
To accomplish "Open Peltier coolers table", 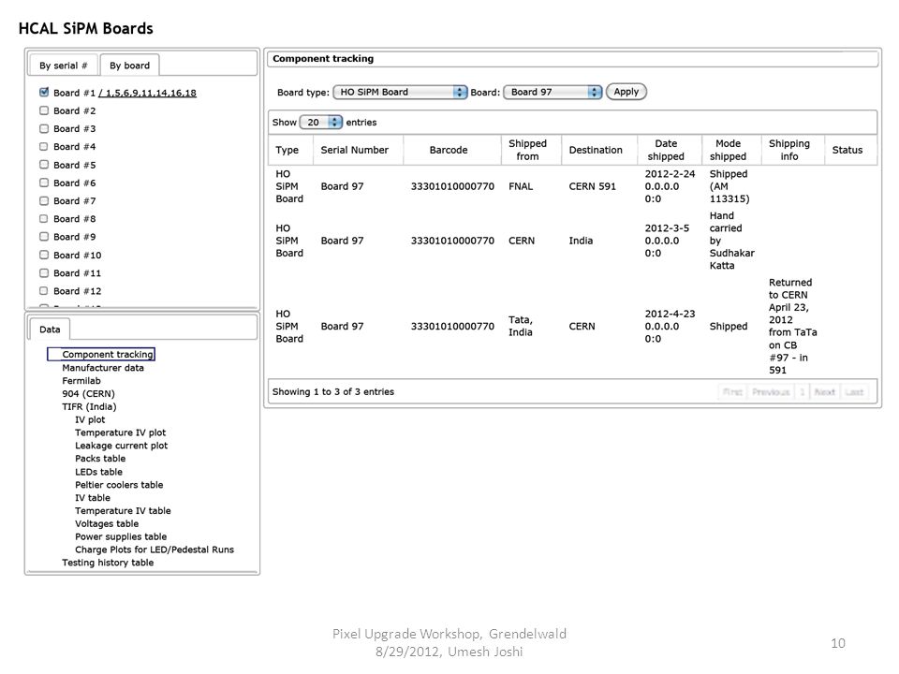I will click(119, 485).
